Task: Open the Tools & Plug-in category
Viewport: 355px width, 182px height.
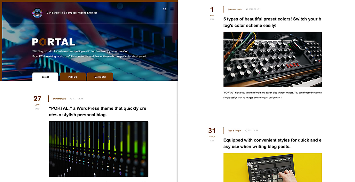Action: (234, 131)
